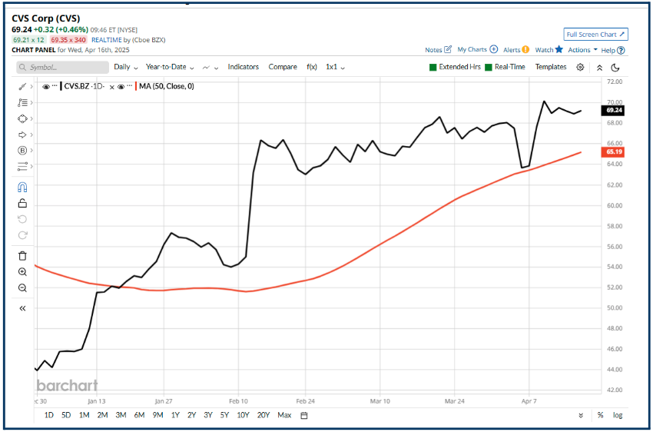This screenshot has width=653, height=432.
Task: Zoom out with the minus magnifier
Action: click(22, 287)
